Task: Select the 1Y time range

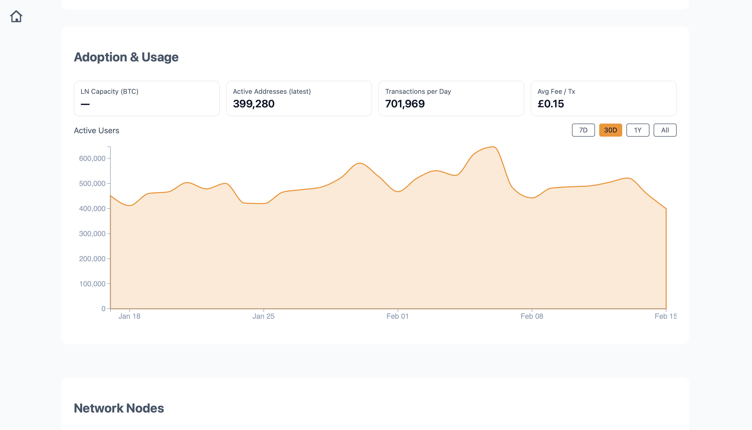Action: pos(638,130)
